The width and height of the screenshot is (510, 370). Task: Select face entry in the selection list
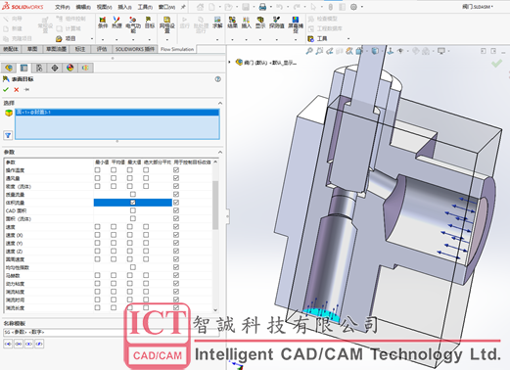tap(117, 113)
